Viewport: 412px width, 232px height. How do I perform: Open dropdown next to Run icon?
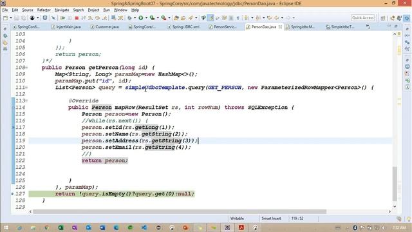coord(146,18)
